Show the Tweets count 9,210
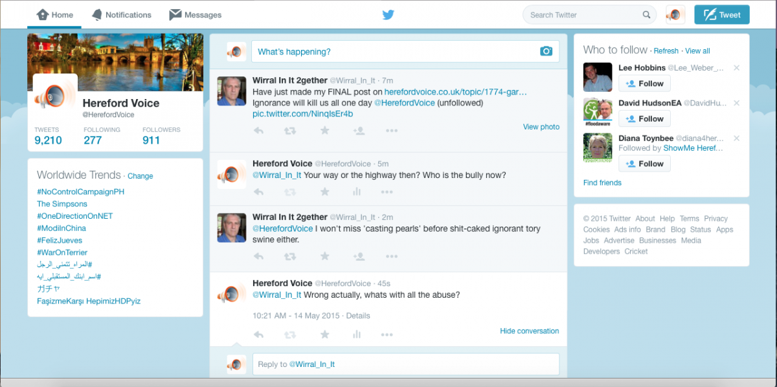Image resolution: width=777 pixels, height=387 pixels. (48, 136)
